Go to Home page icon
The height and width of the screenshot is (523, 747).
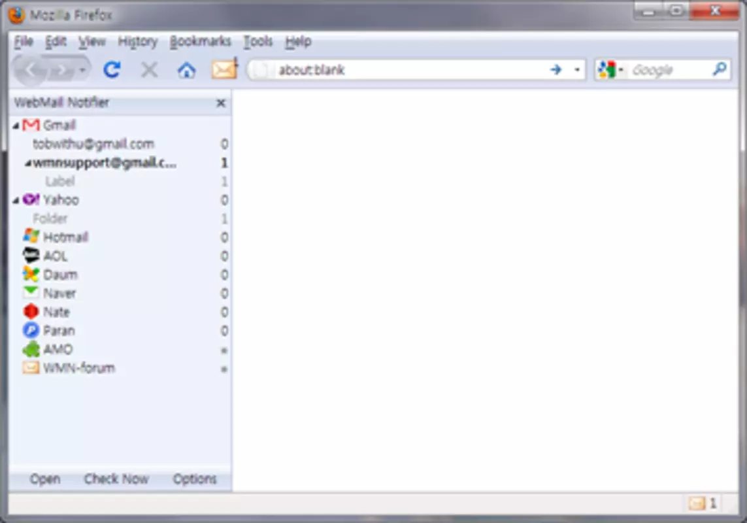click(186, 71)
